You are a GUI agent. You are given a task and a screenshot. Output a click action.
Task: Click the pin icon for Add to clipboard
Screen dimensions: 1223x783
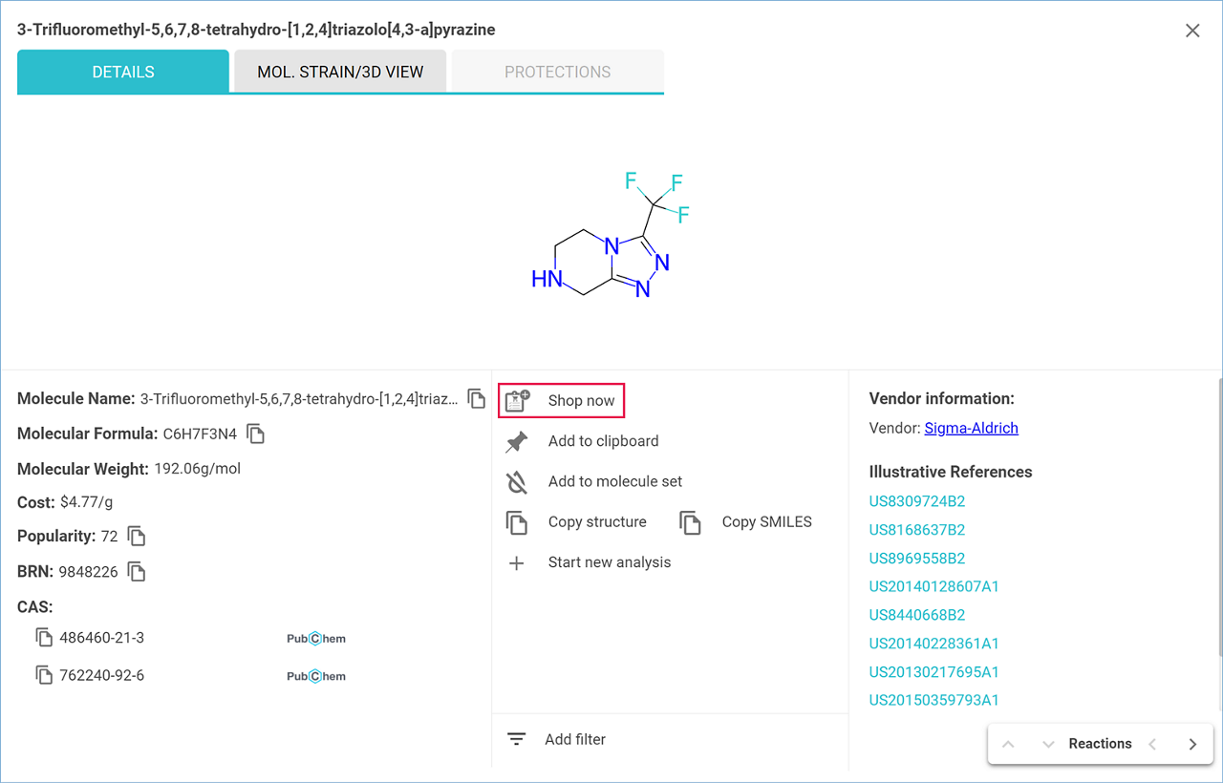click(x=517, y=441)
